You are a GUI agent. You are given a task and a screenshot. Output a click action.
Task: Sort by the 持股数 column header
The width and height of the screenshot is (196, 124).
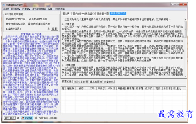[x=70, y=88]
